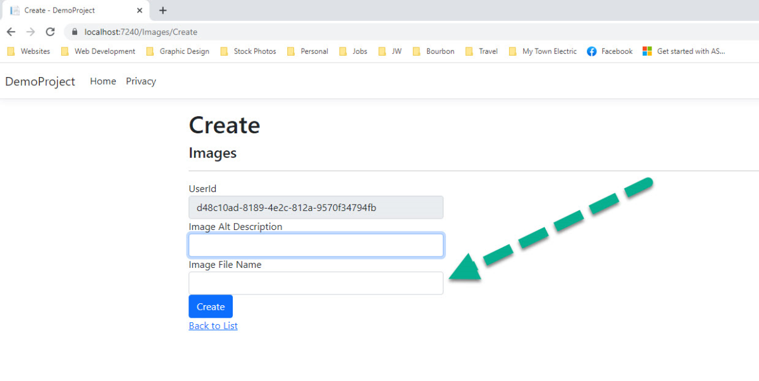Image resolution: width=759 pixels, height=381 pixels.
Task: Click the blue Create button
Action: pyautogui.click(x=211, y=306)
